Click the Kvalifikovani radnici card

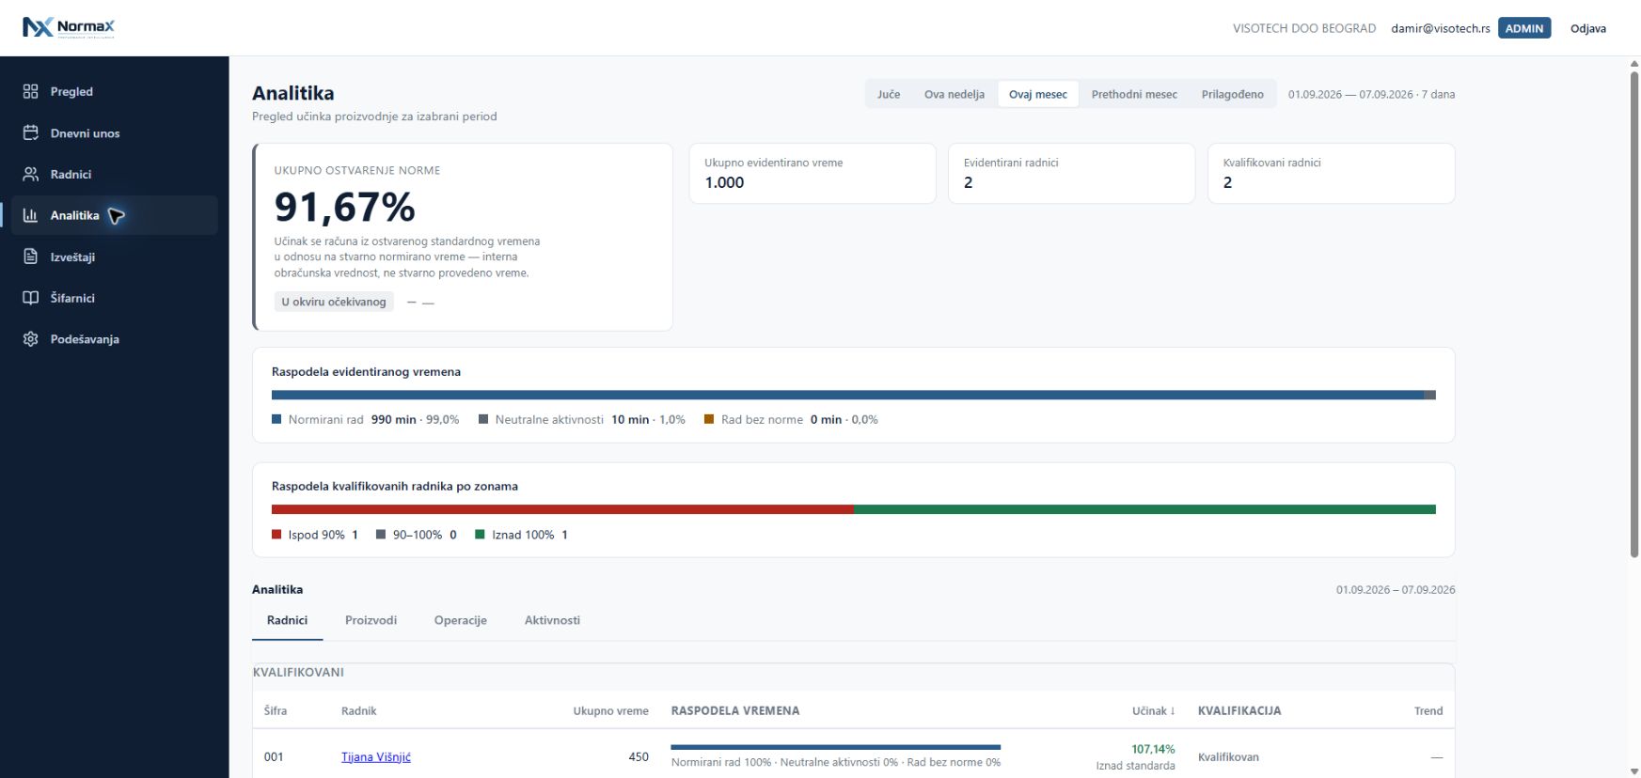1331,173
